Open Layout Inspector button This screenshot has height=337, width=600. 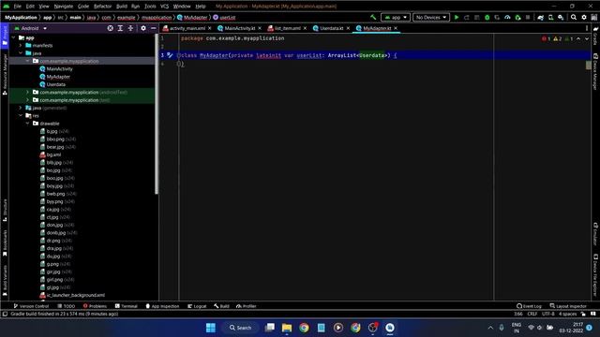[x=568, y=306]
